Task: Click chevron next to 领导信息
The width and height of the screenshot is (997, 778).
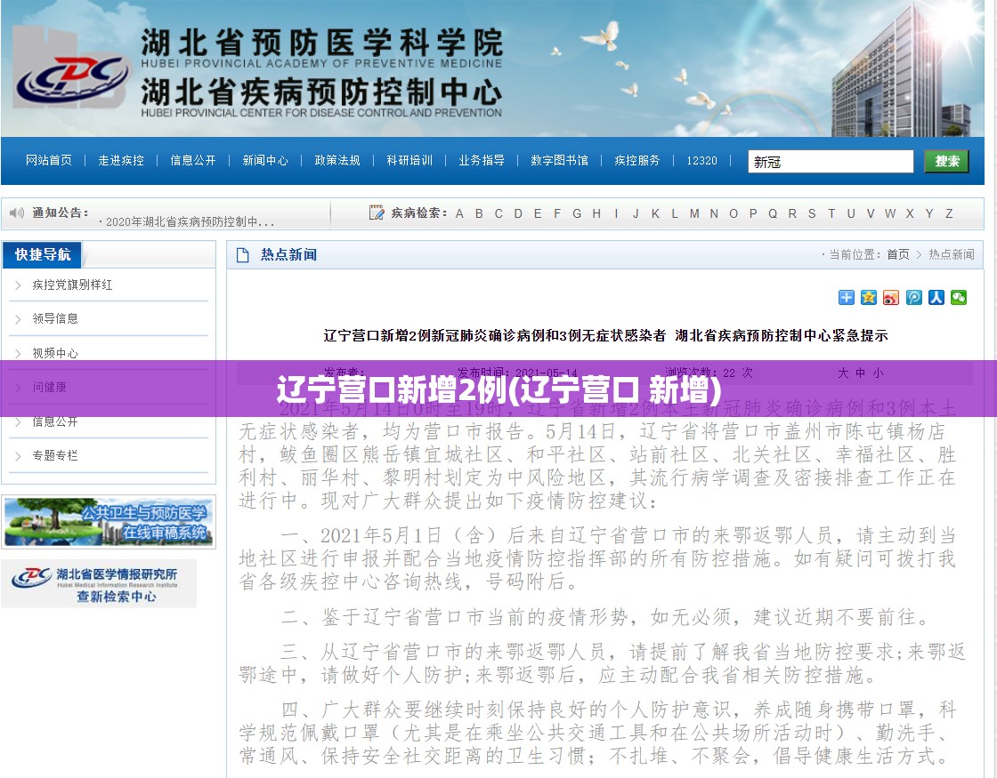Action: [x=18, y=319]
